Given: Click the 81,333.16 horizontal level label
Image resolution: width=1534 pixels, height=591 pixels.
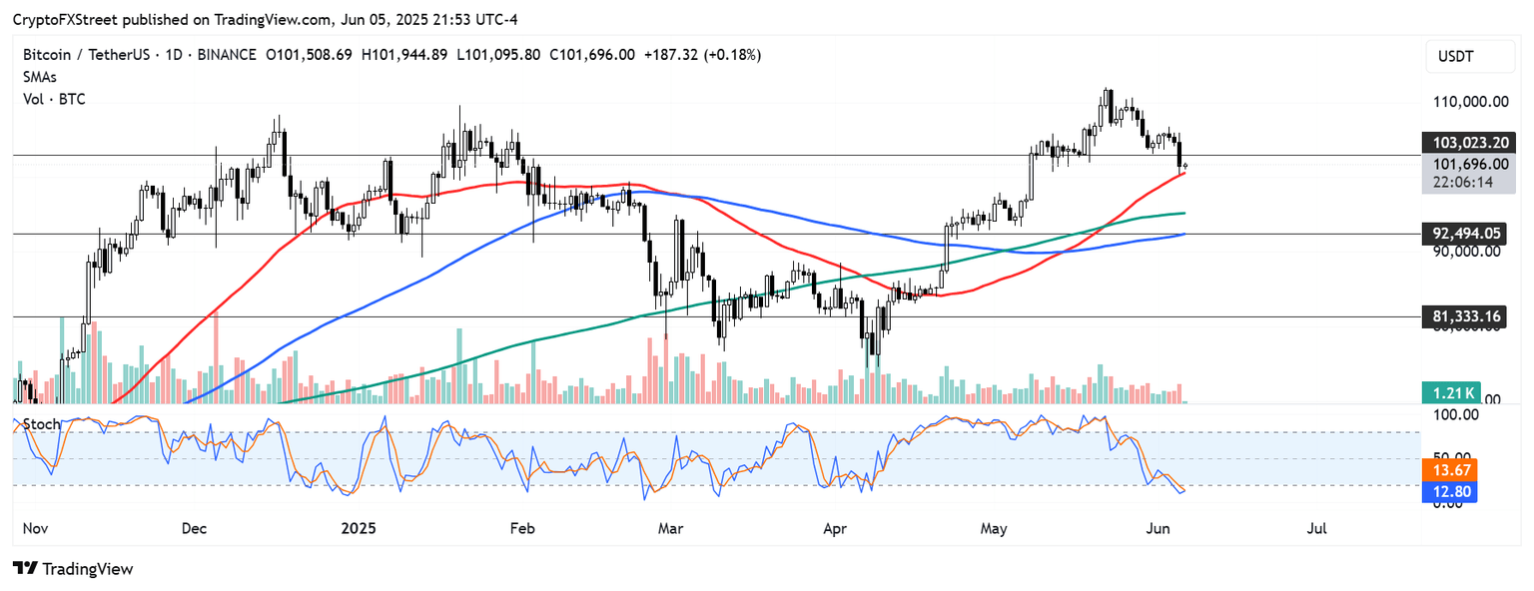Looking at the screenshot, I should [1465, 317].
